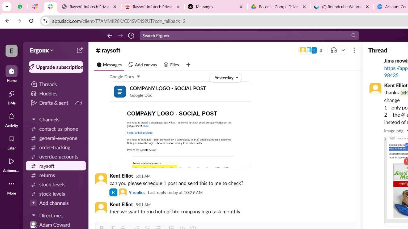Image resolution: width=408 pixels, height=229 pixels.
Task: Collapse image.png attachment in Thread
Action: tap(407, 131)
